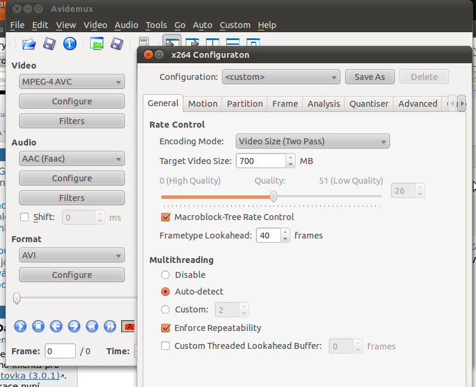Click the first Save Video floppy icon

click(49, 44)
